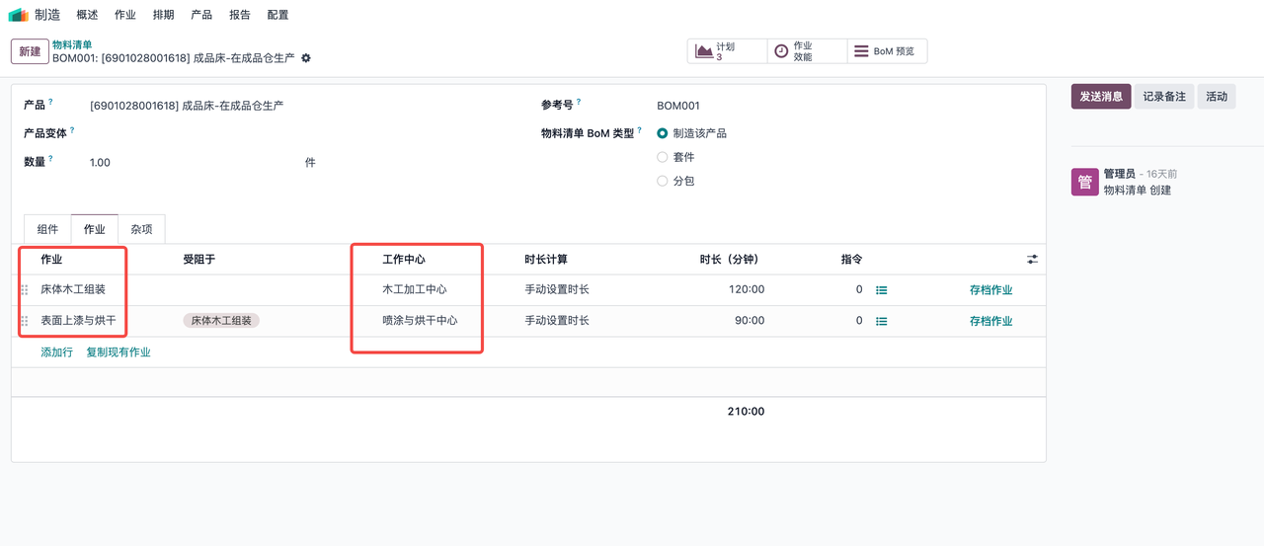Viewport: 1264px width, 546px height.
Task: Click the 210:00 total duration
Action: pyautogui.click(x=746, y=412)
